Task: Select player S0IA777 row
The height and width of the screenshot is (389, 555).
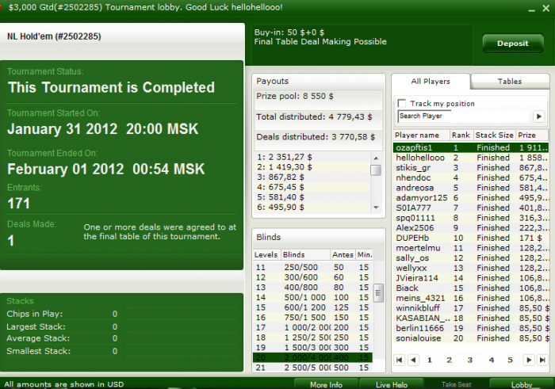Action: pyautogui.click(x=471, y=208)
